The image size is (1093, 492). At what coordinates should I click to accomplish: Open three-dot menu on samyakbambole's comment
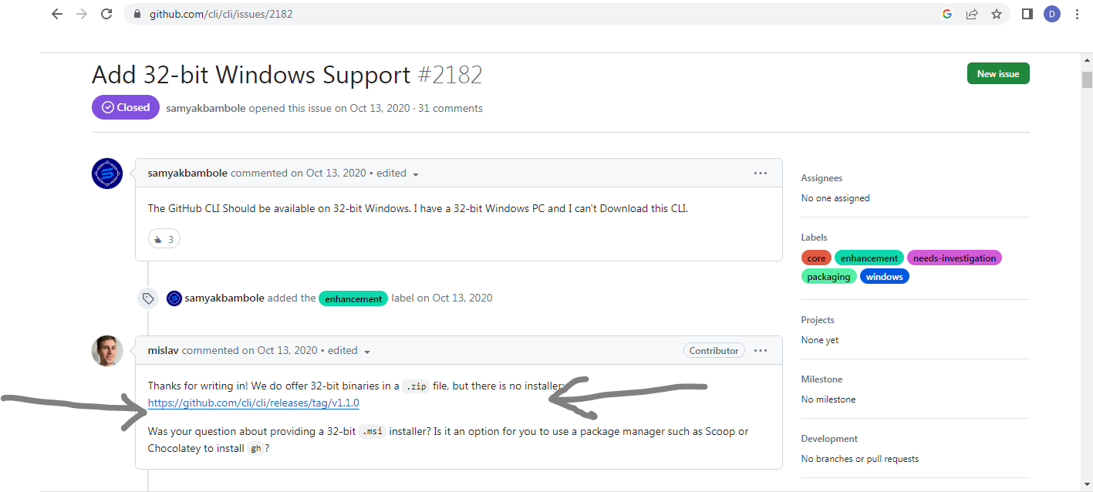tap(761, 174)
